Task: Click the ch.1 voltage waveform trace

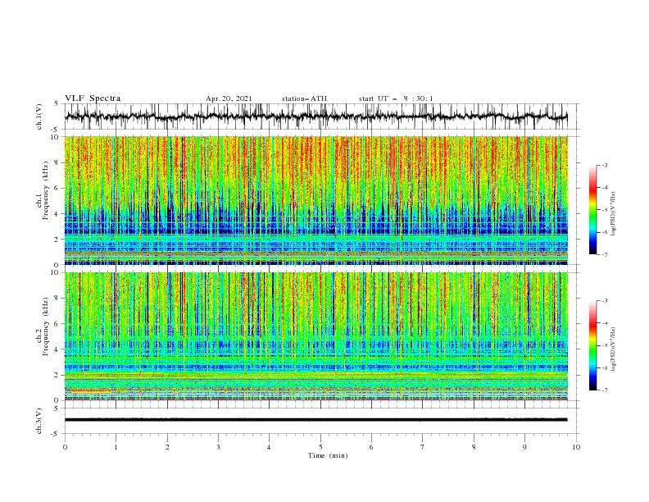Action: coord(315,116)
